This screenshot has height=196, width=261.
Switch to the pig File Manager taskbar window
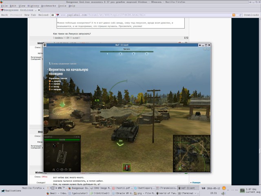(144, 193)
